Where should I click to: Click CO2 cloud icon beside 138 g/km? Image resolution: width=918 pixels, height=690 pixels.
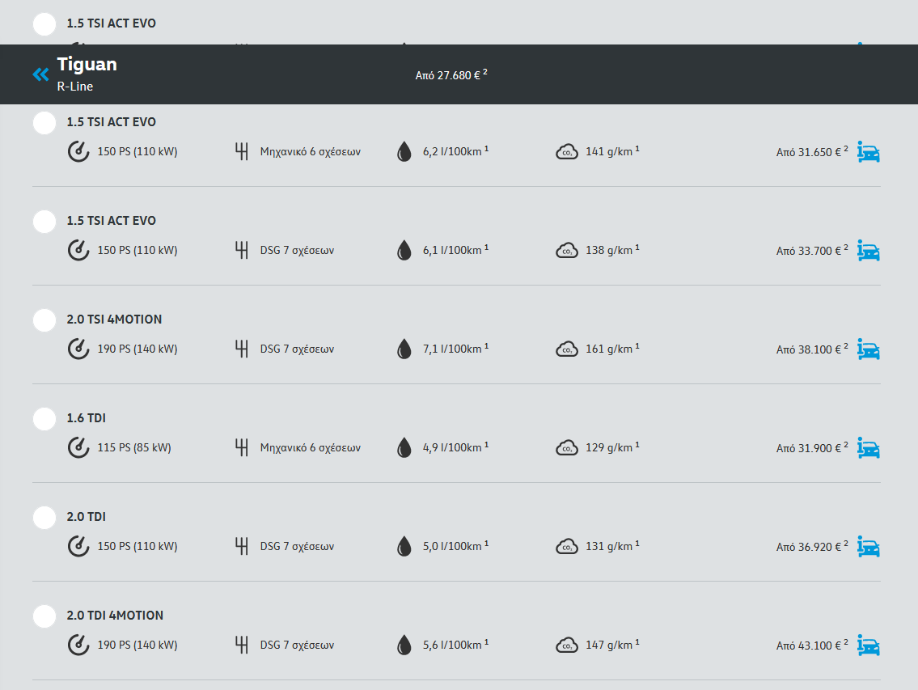click(567, 251)
